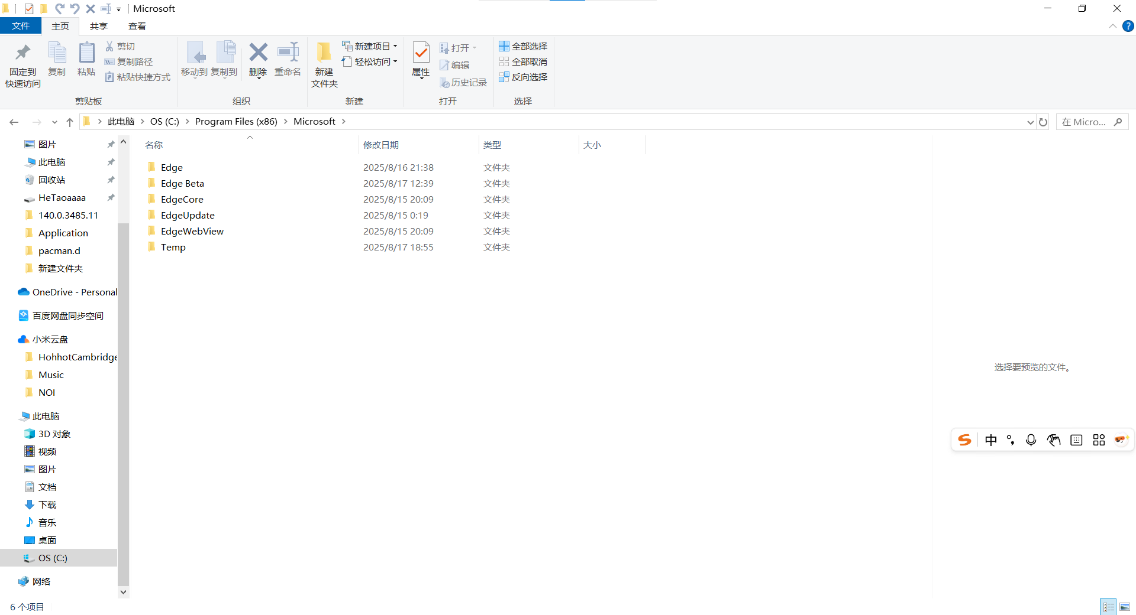Screen dimensions: 1136x615
Task: Refresh the folder view
Action: tap(1043, 122)
